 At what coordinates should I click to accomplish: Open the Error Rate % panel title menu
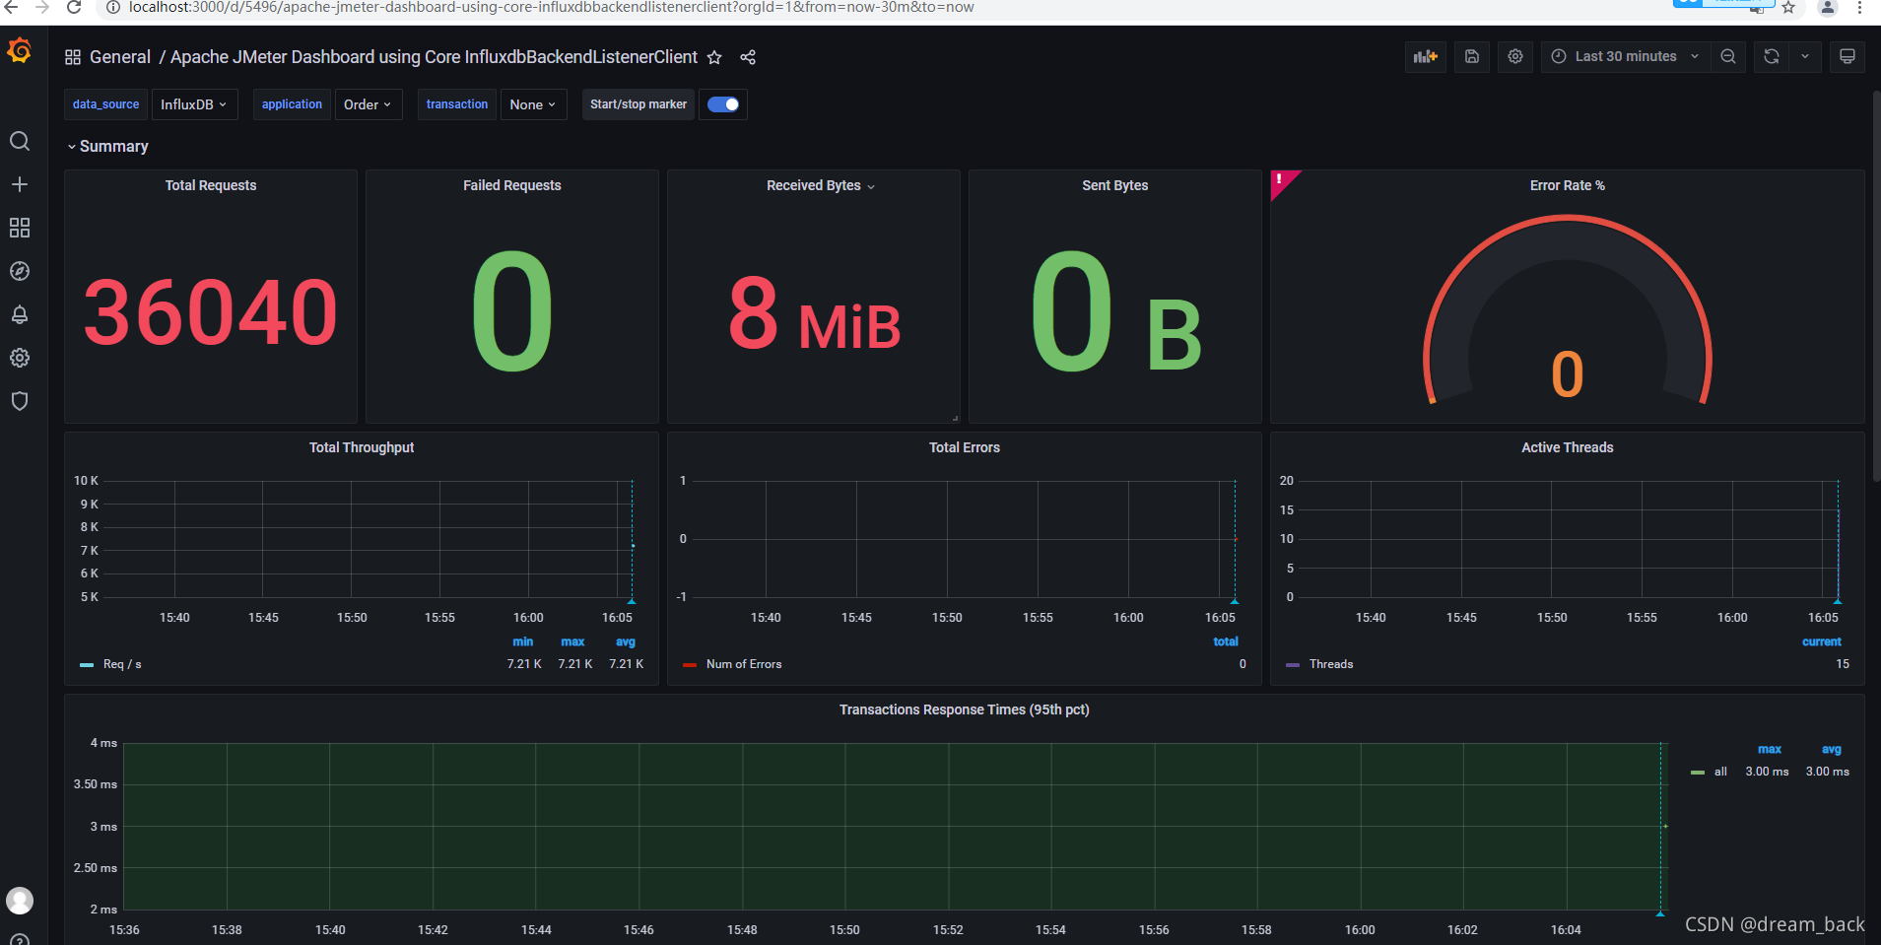[x=1568, y=185]
